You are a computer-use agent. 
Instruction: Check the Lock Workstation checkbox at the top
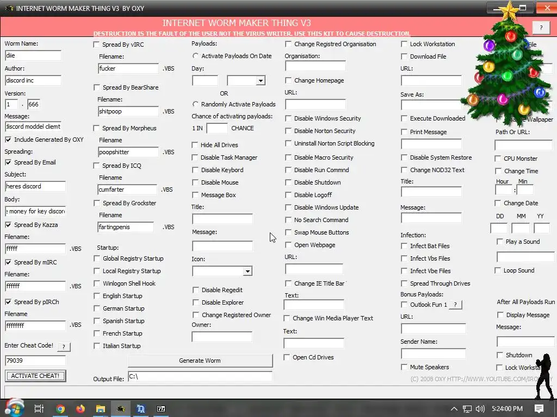click(x=404, y=44)
